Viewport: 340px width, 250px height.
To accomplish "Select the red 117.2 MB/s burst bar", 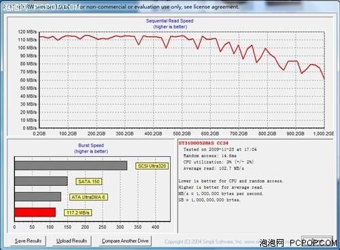I will pyautogui.click(x=35, y=213).
